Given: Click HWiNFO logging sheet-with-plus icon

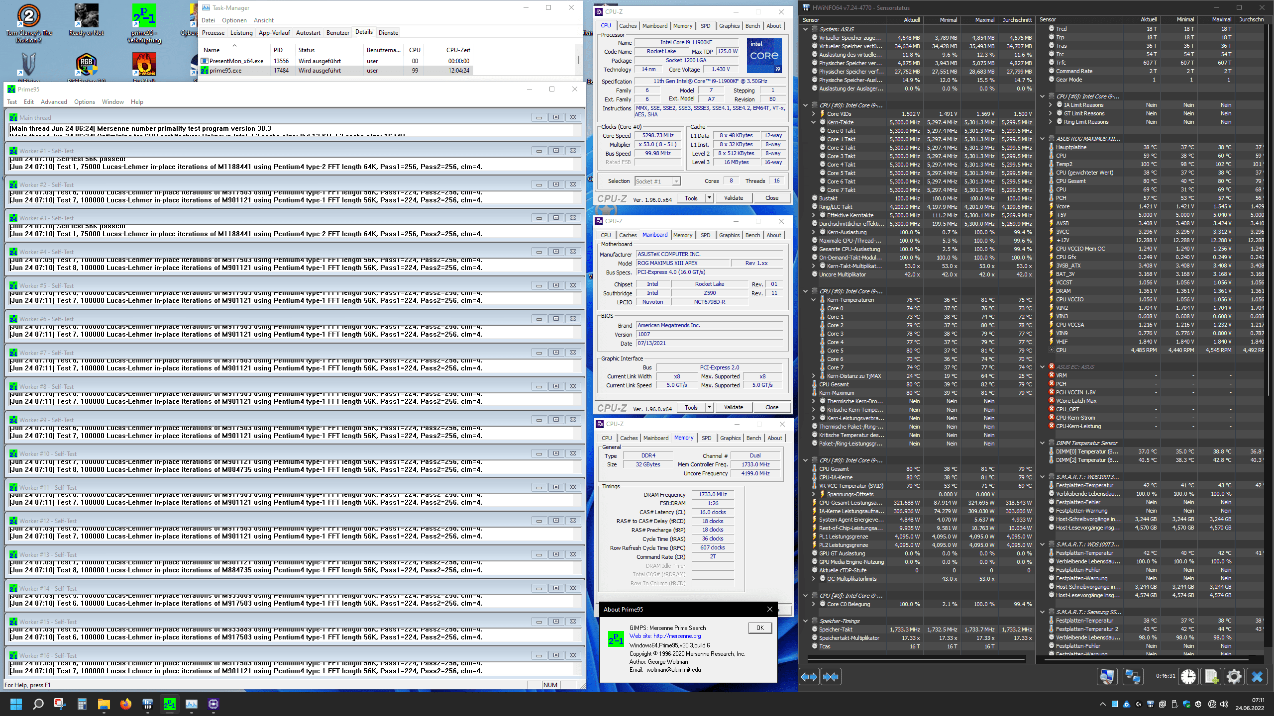Looking at the screenshot, I should 1211,677.
